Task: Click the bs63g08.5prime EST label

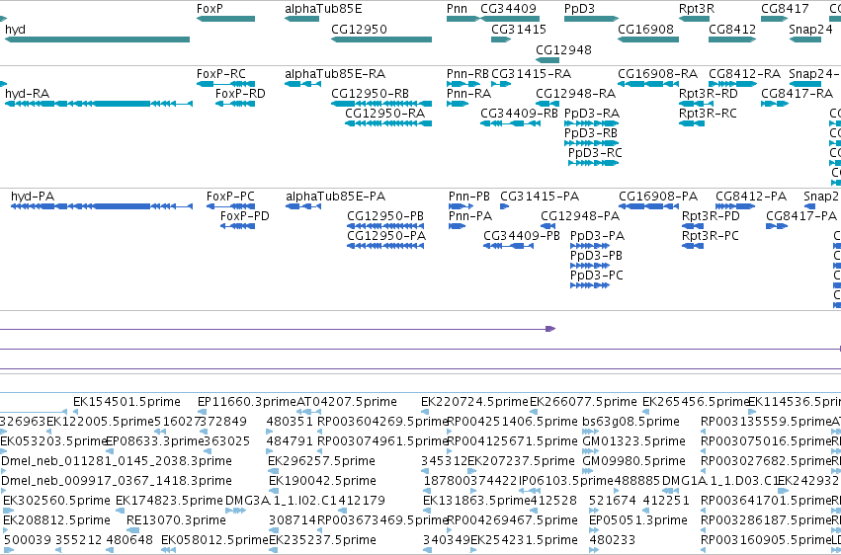Action: point(631,421)
